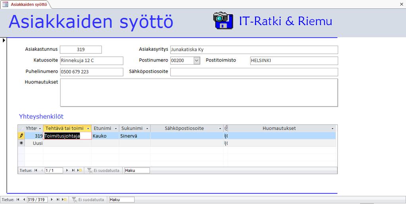Click the empty Sähköpostiosoite field in main form
The width and height of the screenshot is (406, 204).
(254, 72)
